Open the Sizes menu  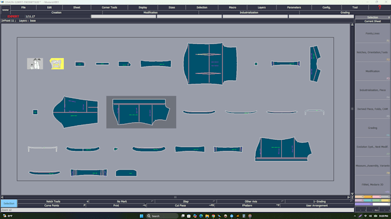pyautogui.click(x=171, y=7)
